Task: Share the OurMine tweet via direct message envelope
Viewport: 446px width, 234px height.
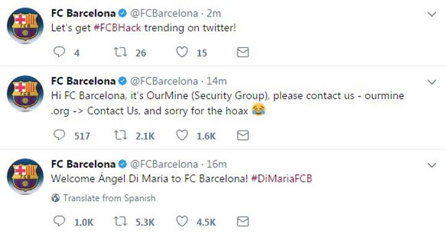Action: pos(243,135)
